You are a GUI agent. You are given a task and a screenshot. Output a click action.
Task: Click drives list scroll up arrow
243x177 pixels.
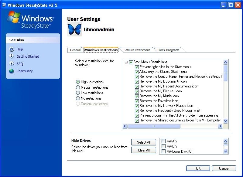pos(225,141)
